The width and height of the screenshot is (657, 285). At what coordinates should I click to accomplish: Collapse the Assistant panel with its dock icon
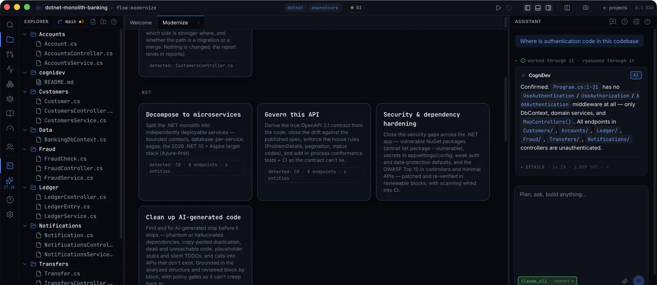(636, 21)
